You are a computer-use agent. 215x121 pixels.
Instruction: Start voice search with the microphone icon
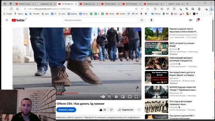[151, 20]
